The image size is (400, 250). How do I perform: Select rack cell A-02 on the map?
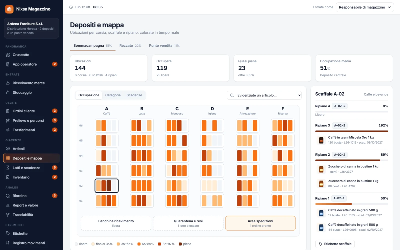point(106,186)
